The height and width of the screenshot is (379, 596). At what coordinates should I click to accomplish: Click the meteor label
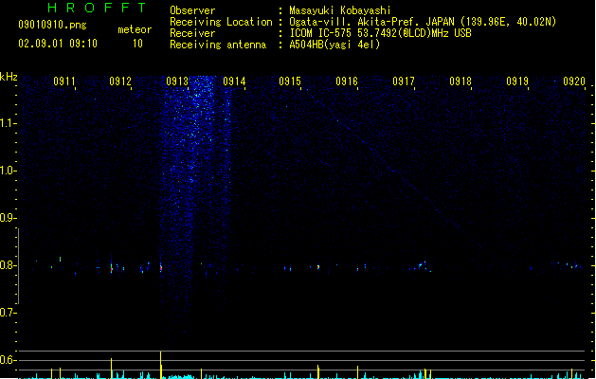(135, 29)
